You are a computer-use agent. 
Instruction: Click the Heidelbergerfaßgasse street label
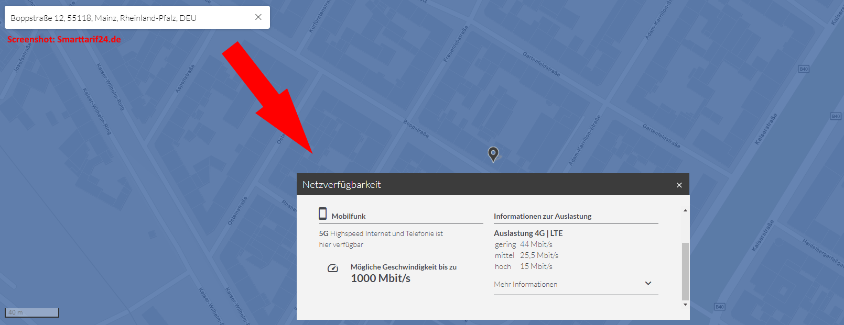click(821, 253)
